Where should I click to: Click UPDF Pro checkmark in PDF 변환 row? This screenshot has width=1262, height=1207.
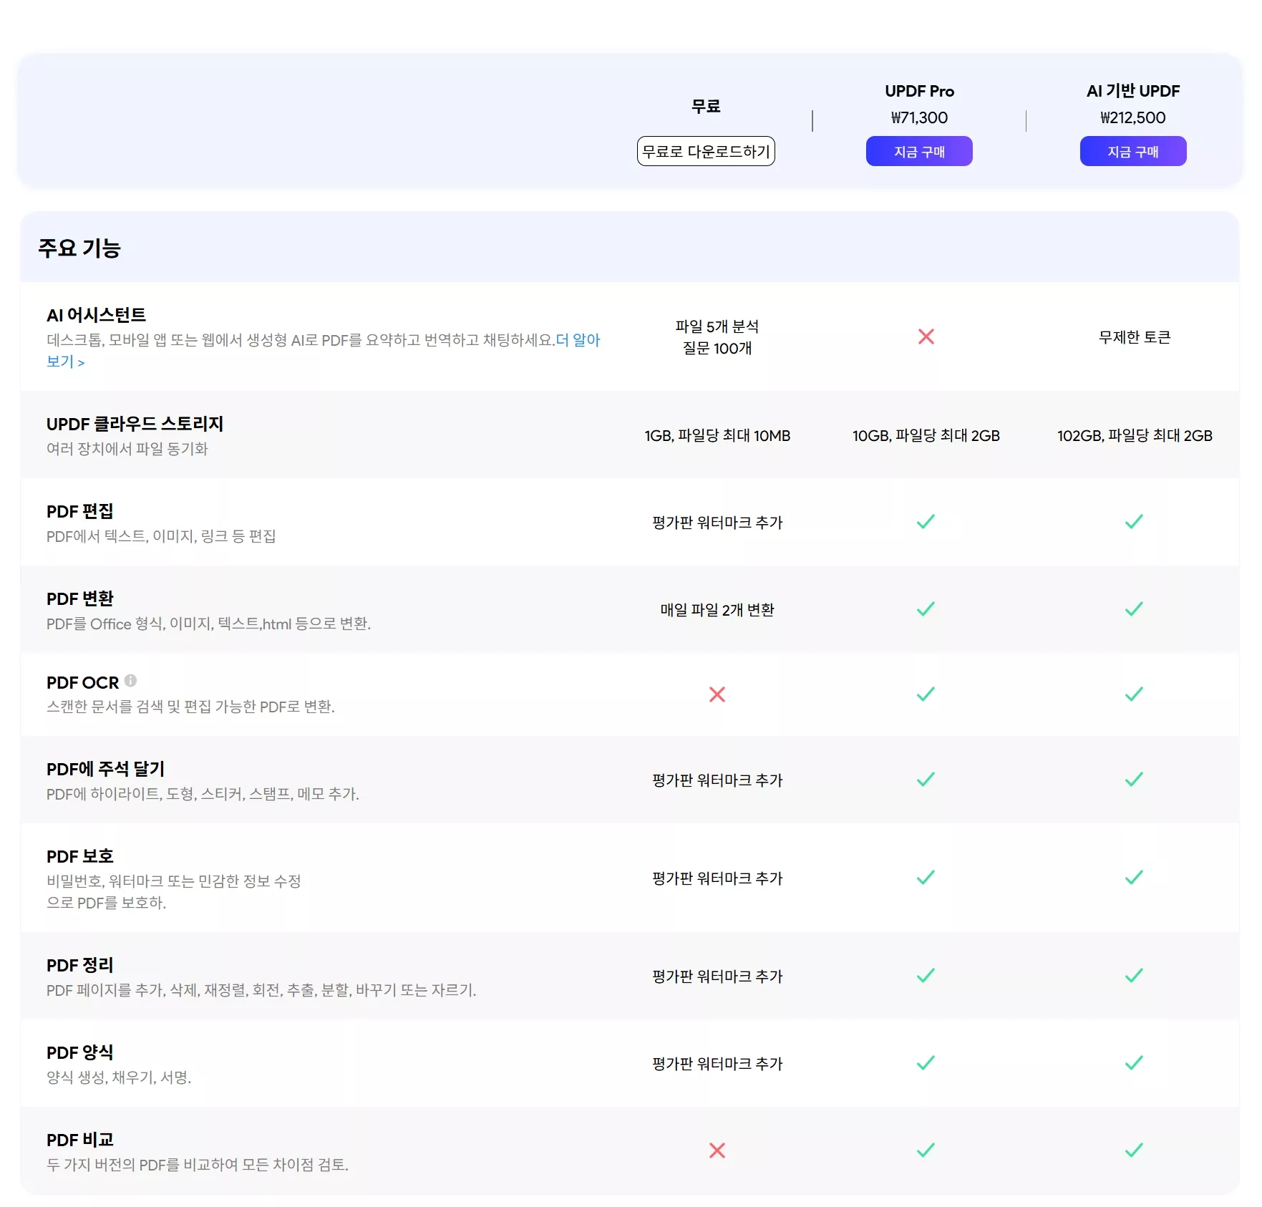pos(926,609)
